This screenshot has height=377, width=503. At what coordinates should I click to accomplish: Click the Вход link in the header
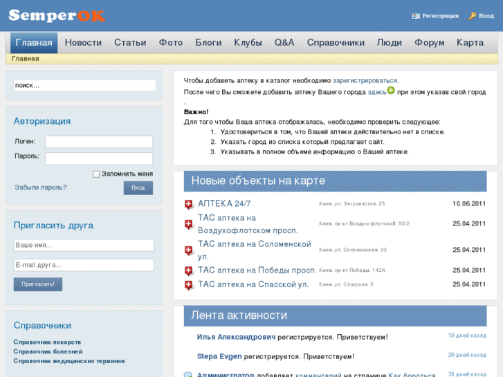[486, 16]
